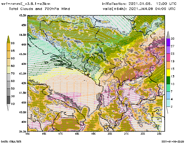Screen dimensions: 189x143
Task: Click the 'GrADS: COLA/IGES' credit text
Action: (11, 142)
